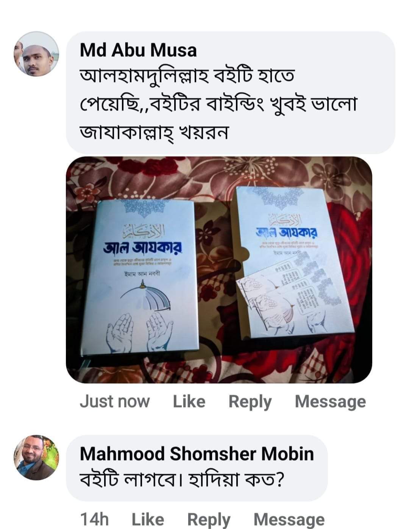Message Md Abu Musa from his comment
The height and width of the screenshot is (529, 409).
[330, 402]
